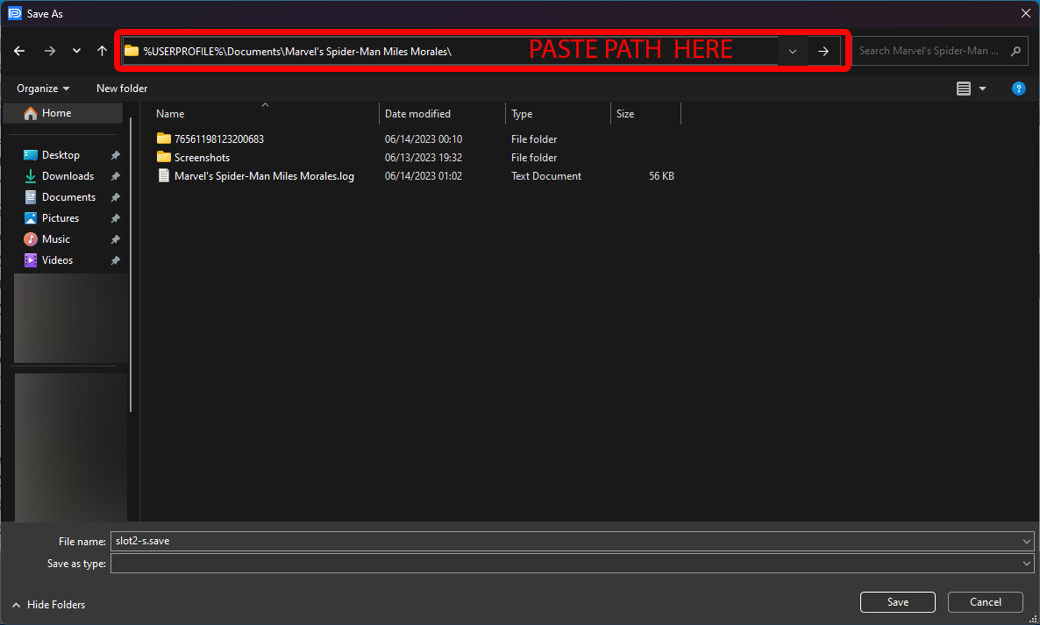Open Pictures in the sidebar
This screenshot has width=1040, height=625.
[60, 218]
